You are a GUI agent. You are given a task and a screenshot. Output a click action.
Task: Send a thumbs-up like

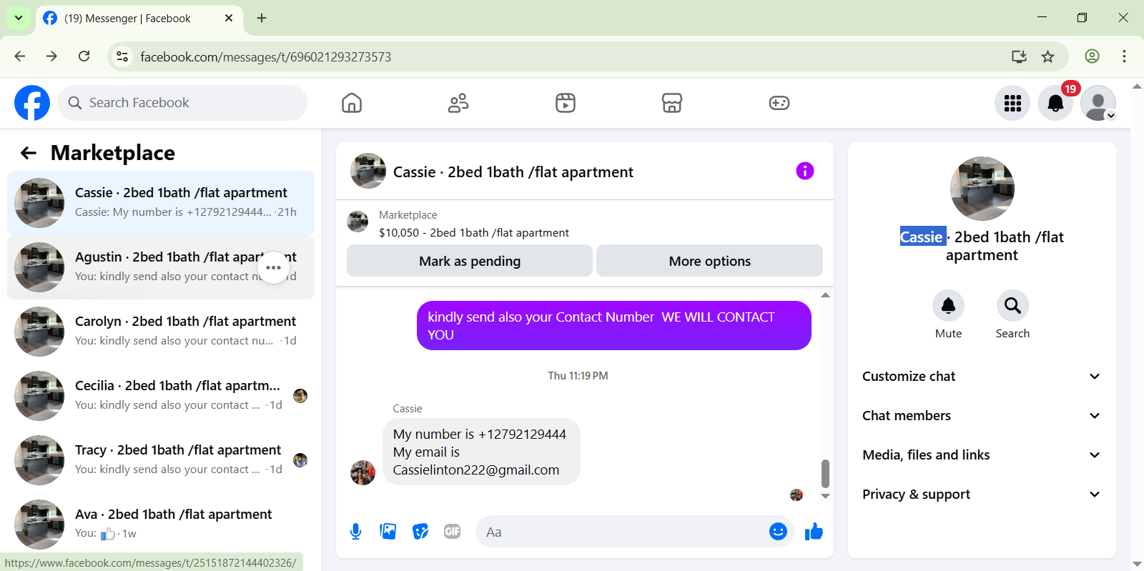coord(814,532)
